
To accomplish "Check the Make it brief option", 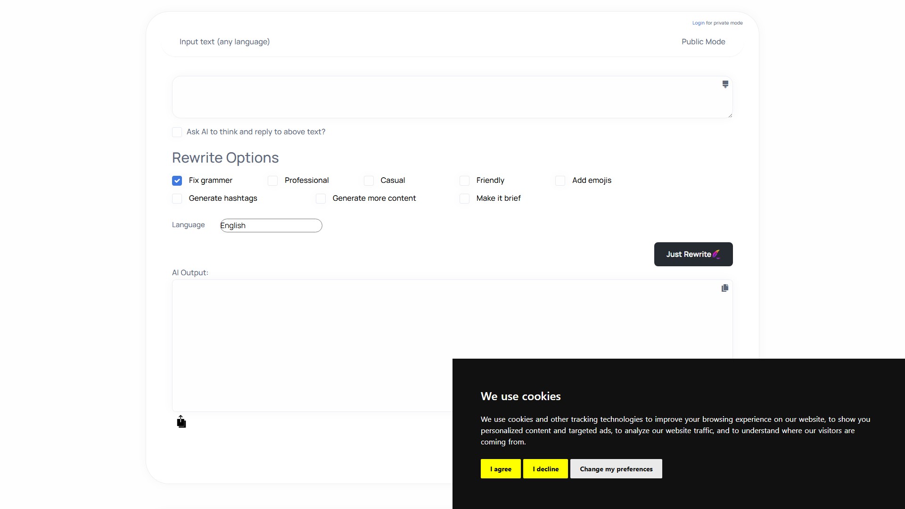I will coord(464,199).
